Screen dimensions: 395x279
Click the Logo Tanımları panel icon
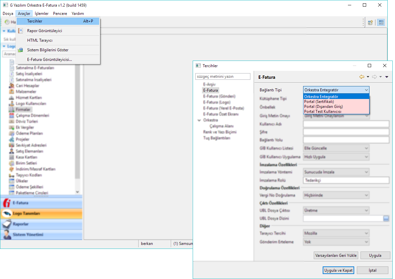tap(7, 213)
